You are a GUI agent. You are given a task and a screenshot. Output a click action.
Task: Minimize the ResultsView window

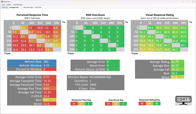pos(183,2)
